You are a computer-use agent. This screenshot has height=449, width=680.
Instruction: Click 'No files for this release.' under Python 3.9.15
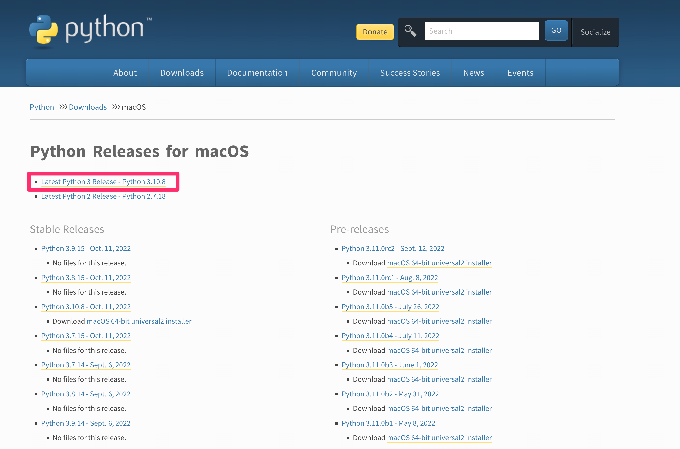click(89, 263)
